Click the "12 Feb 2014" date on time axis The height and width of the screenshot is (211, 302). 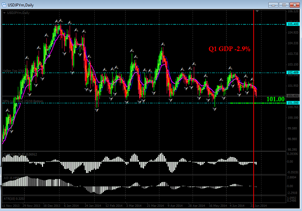pyautogui.click(x=114, y=206)
